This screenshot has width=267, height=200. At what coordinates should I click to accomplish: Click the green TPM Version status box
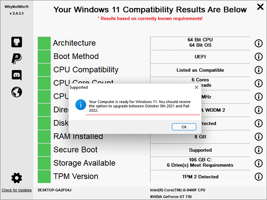point(44,177)
